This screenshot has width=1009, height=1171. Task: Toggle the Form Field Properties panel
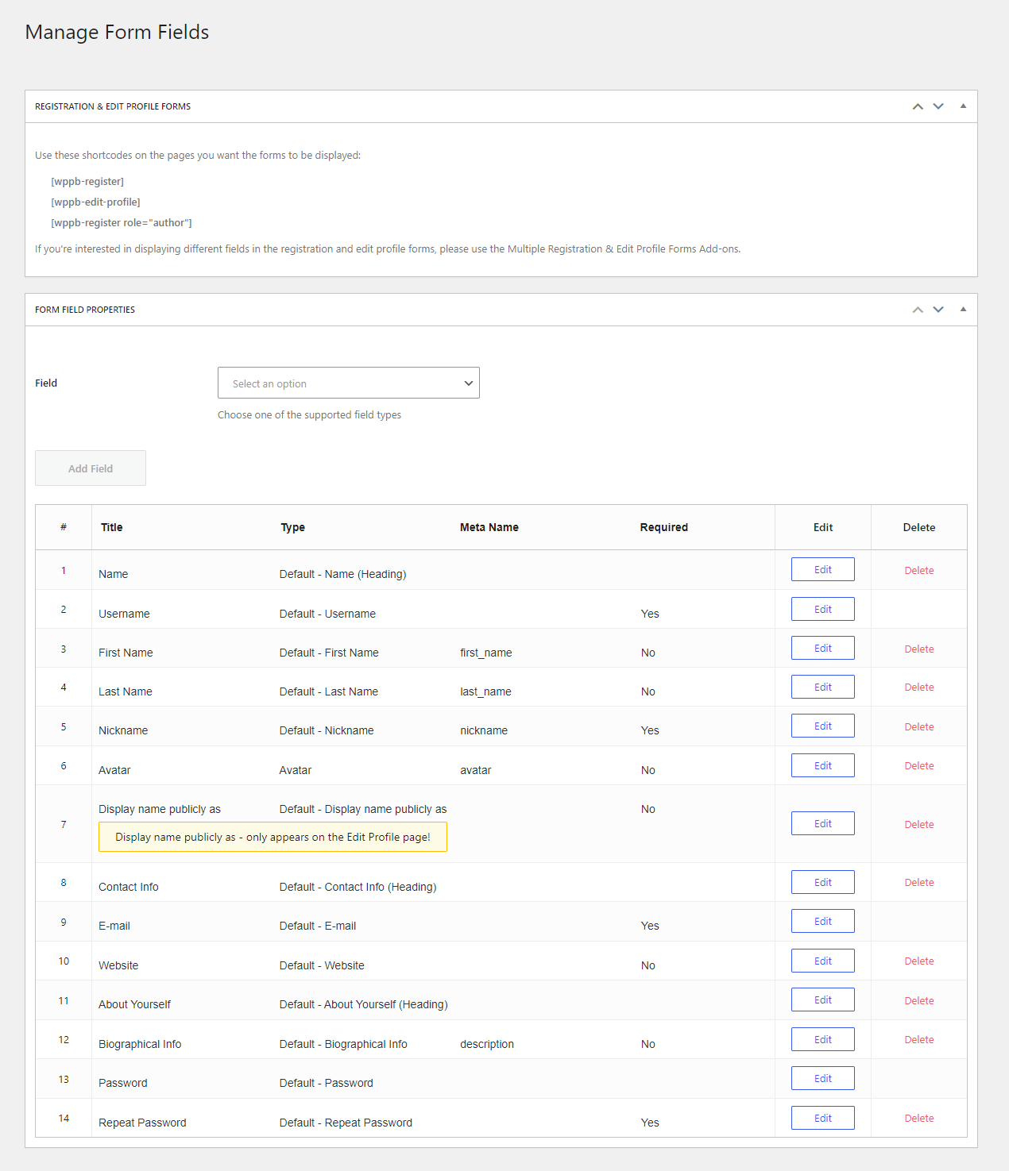pos(963,310)
